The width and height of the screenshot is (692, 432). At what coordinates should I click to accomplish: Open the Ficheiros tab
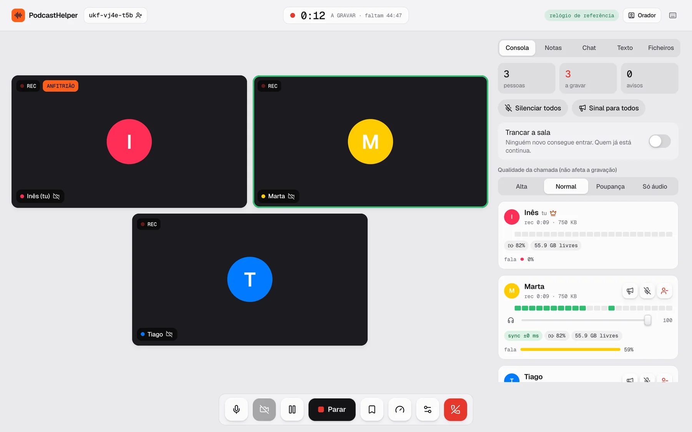(x=661, y=48)
